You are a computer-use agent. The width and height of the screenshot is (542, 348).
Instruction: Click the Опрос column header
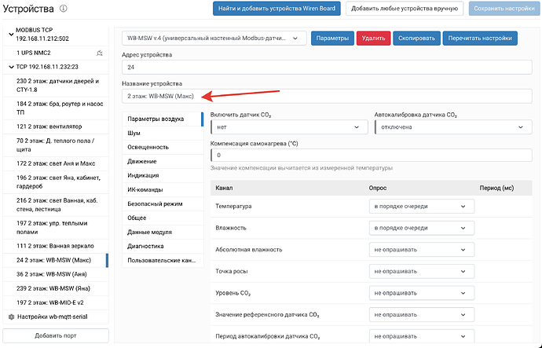pos(378,188)
